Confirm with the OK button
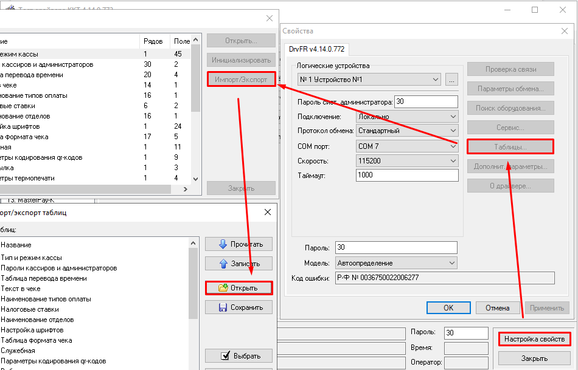Image resolution: width=578 pixels, height=370 pixels. coord(448,308)
